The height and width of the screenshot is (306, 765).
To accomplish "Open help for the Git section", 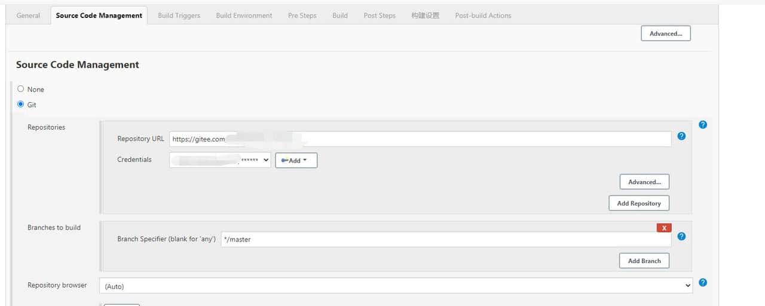I will click(703, 124).
